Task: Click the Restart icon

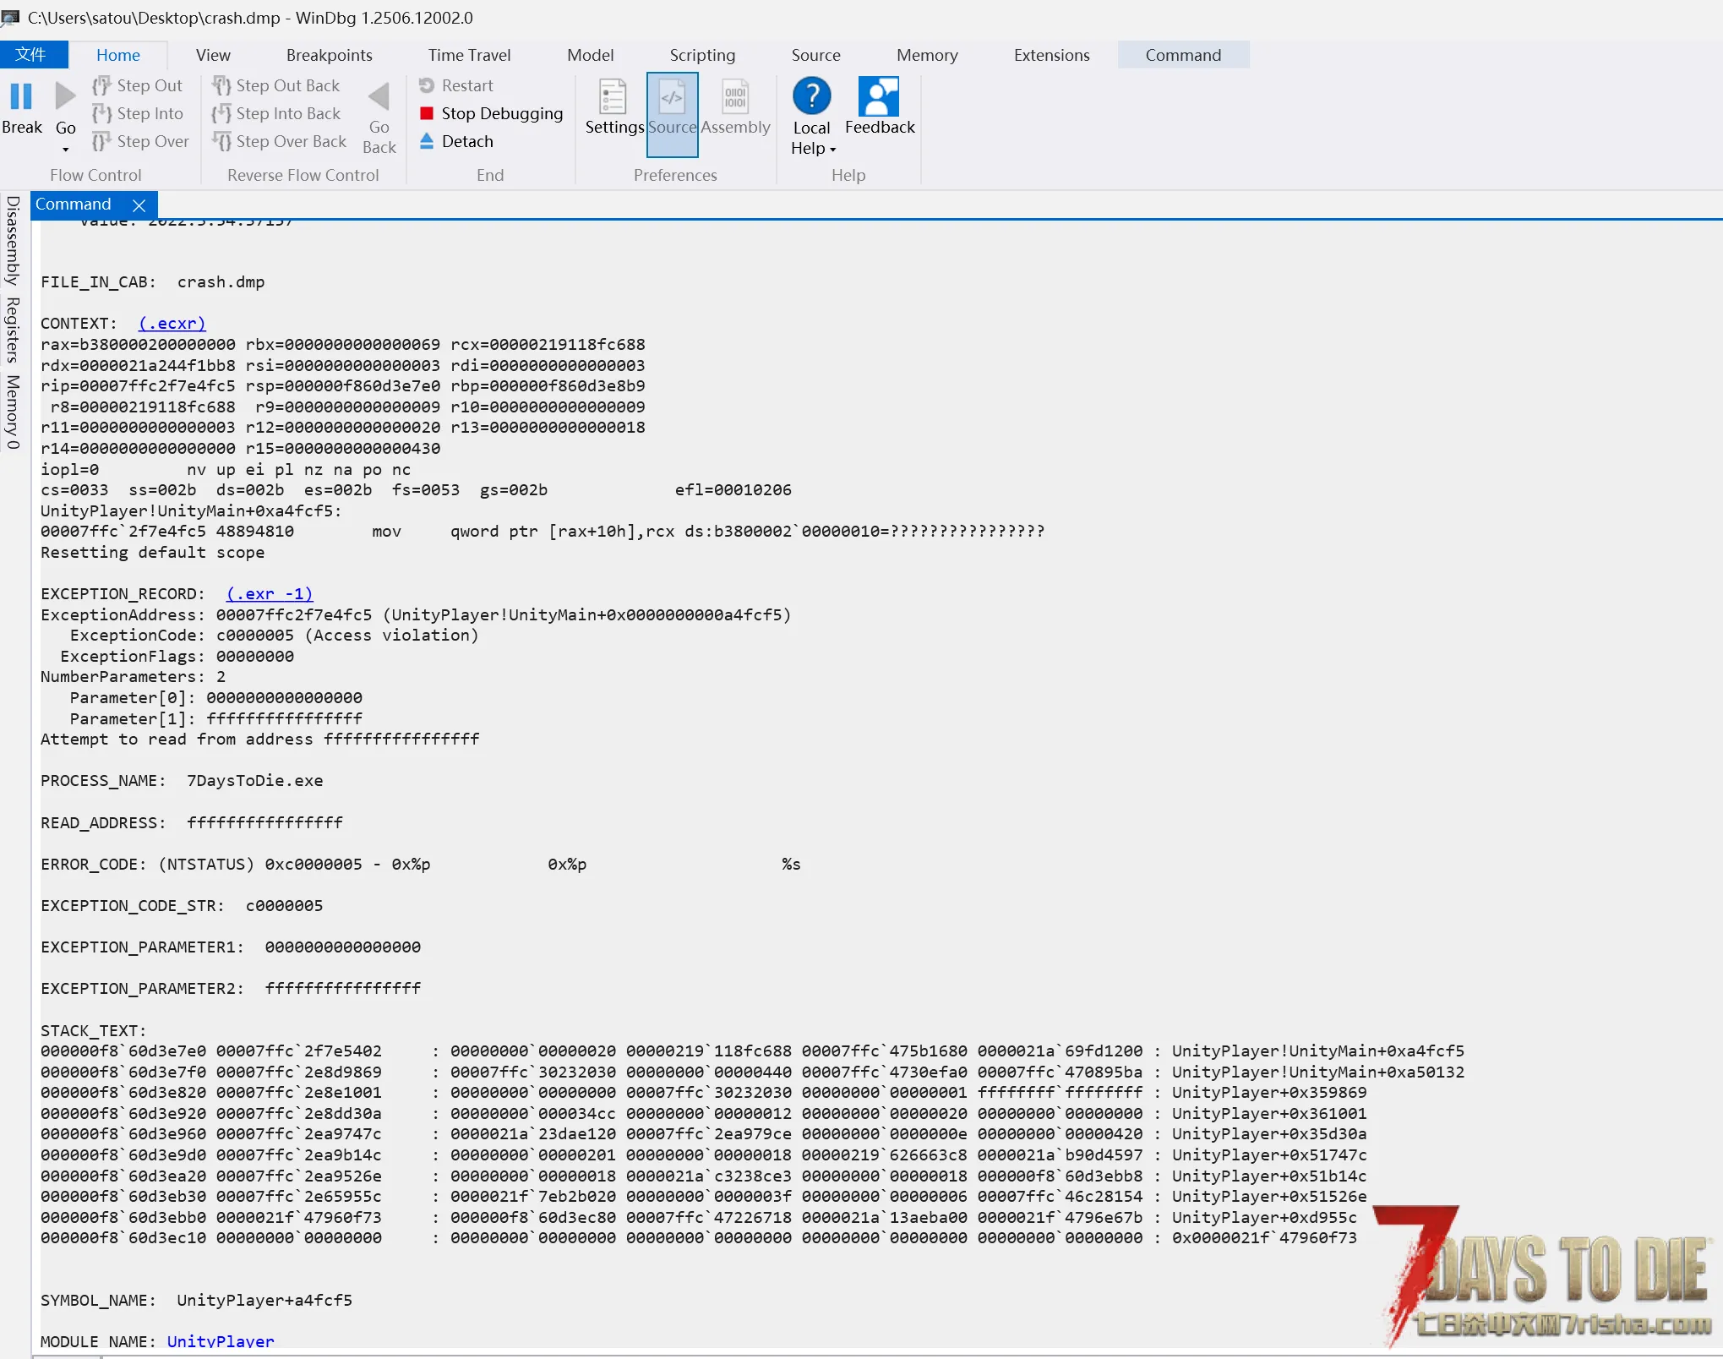Action: (427, 85)
